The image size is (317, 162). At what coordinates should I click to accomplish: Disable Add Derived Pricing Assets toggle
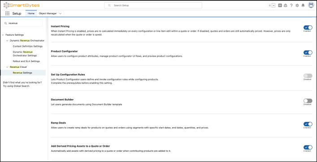pos(308,147)
